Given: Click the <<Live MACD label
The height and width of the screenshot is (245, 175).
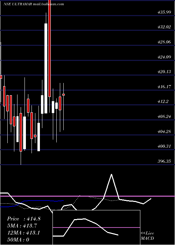Looking at the screenshot, I should 147,236.
